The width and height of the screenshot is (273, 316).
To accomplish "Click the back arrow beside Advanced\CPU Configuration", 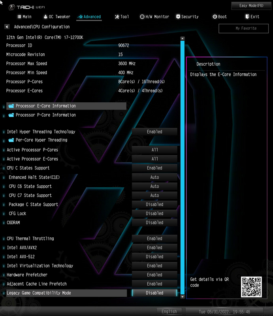I will 7,26.
